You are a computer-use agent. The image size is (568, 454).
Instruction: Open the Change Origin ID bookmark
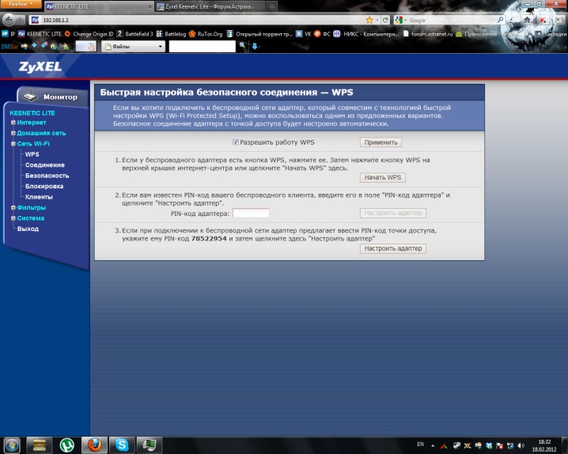coord(89,34)
